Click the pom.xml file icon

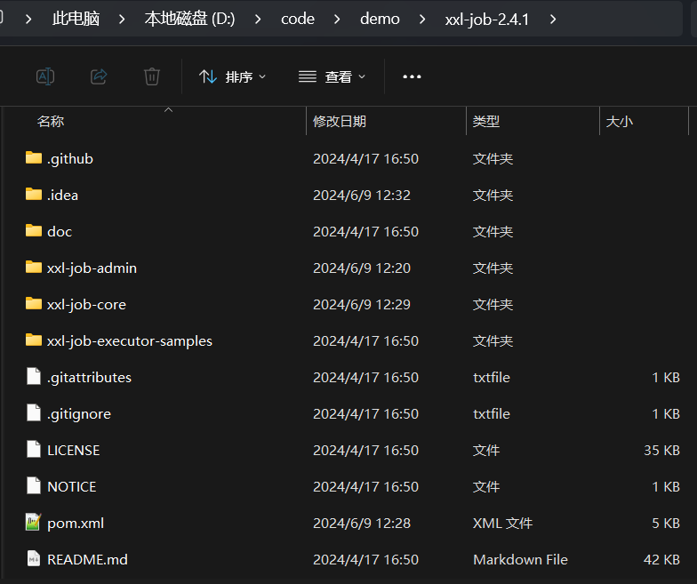click(x=34, y=523)
